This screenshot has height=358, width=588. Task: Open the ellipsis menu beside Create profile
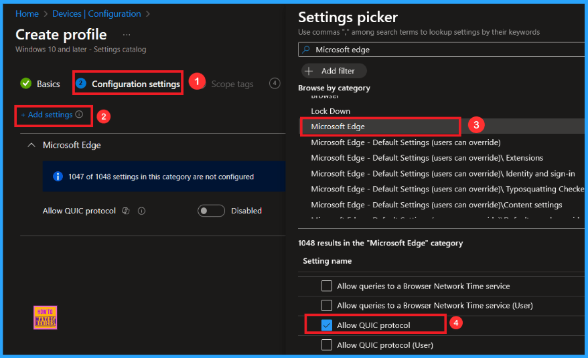pyautogui.click(x=127, y=35)
